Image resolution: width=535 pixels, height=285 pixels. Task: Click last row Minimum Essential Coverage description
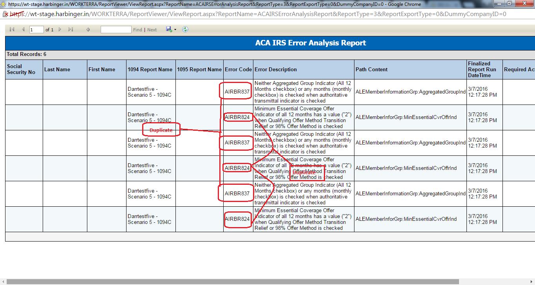303,219
